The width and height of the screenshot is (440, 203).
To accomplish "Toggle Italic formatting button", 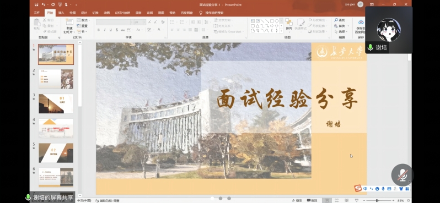I will coord(104,30).
